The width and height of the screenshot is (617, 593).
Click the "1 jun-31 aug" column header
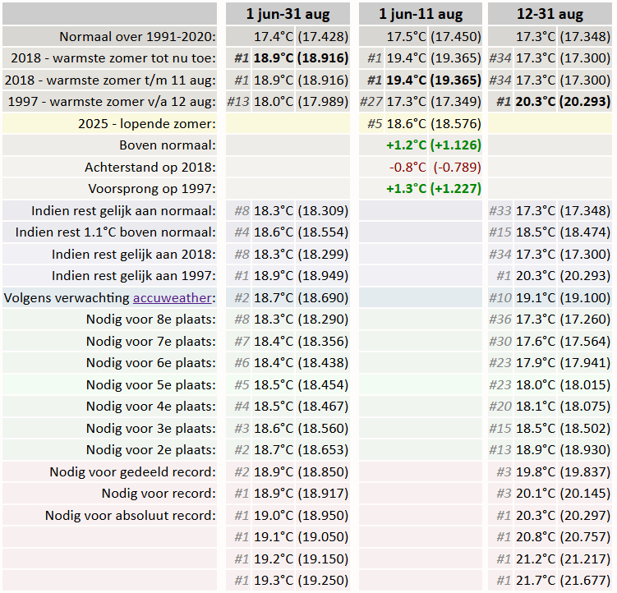pyautogui.click(x=288, y=14)
